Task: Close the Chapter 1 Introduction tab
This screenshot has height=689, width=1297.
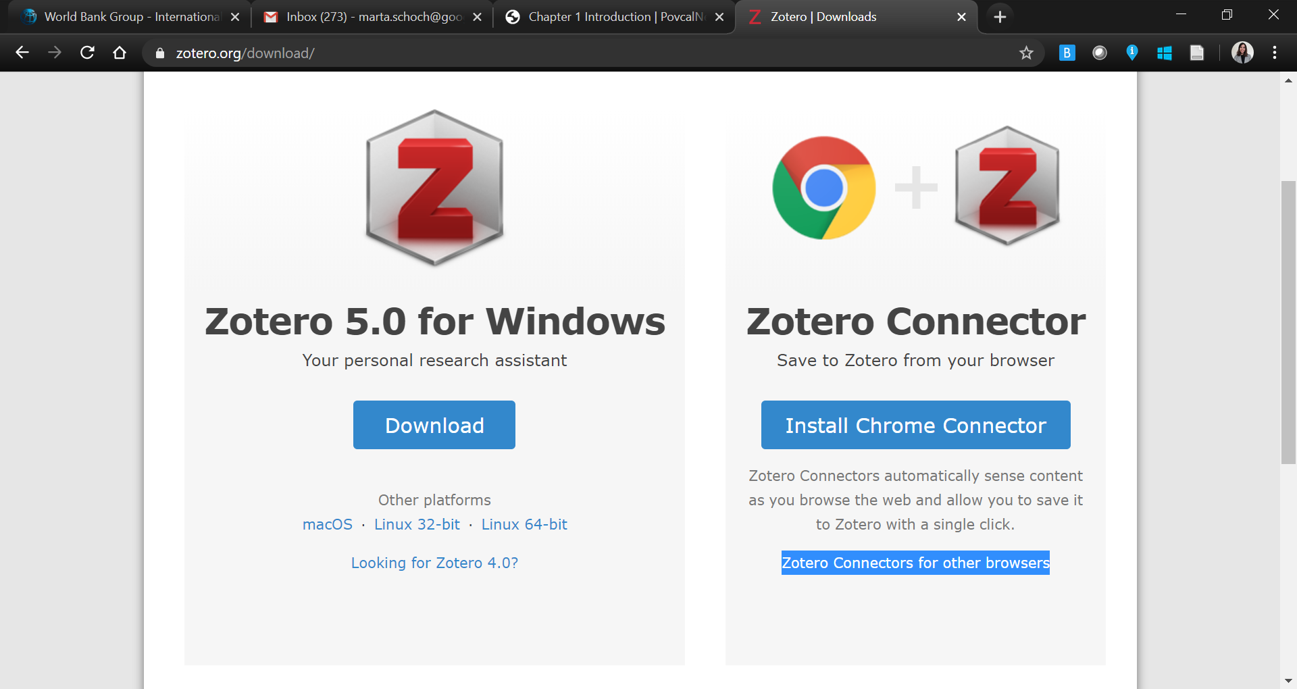Action: 719,17
